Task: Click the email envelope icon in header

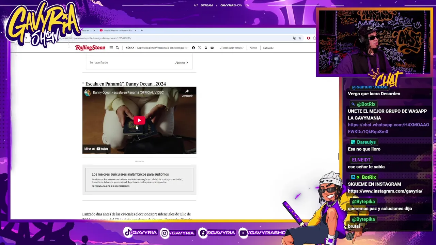Action: pos(212,48)
